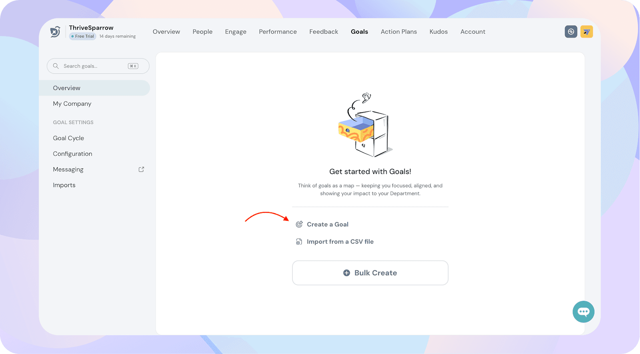Click the dark switch icon in header

click(x=571, y=32)
